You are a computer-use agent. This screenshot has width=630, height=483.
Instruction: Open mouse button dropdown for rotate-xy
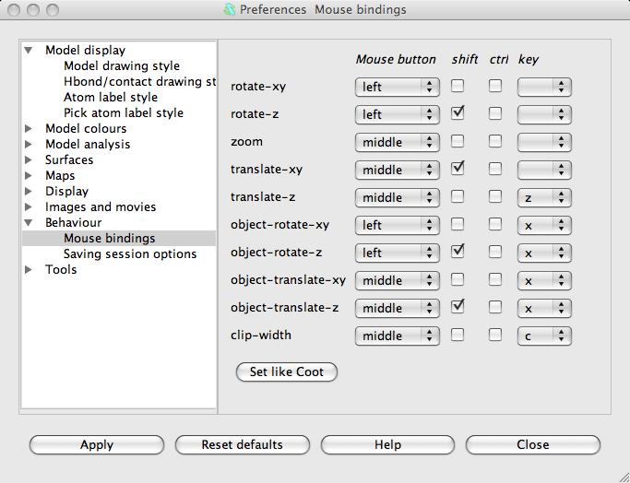coord(397,88)
